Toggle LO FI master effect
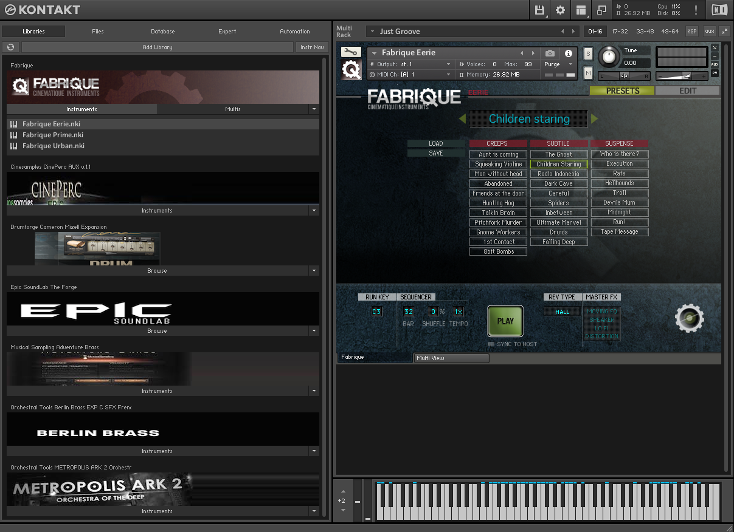Viewport: 734px width, 532px height. (601, 328)
